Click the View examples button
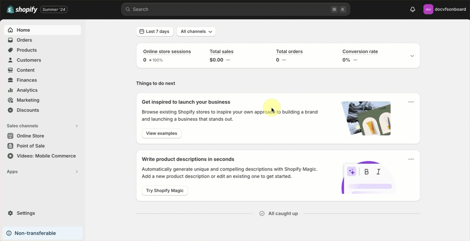Viewport: 470px width, 241px height. 161,133
